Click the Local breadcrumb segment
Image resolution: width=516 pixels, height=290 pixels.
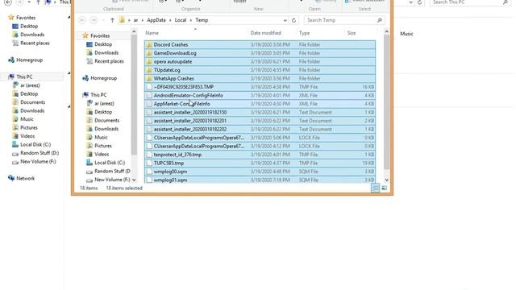click(181, 20)
